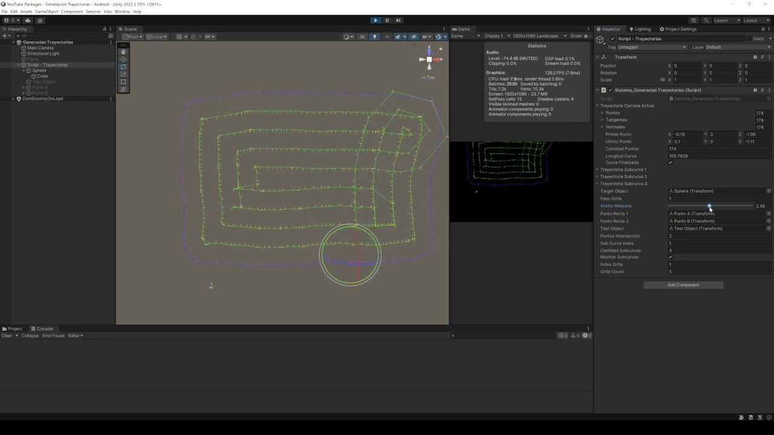Viewport: 774px width, 435px height.
Task: Switch to the Lighting tab
Action: (x=640, y=29)
